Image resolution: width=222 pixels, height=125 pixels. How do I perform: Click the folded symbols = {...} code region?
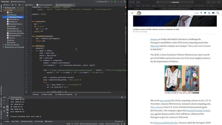[44, 14]
